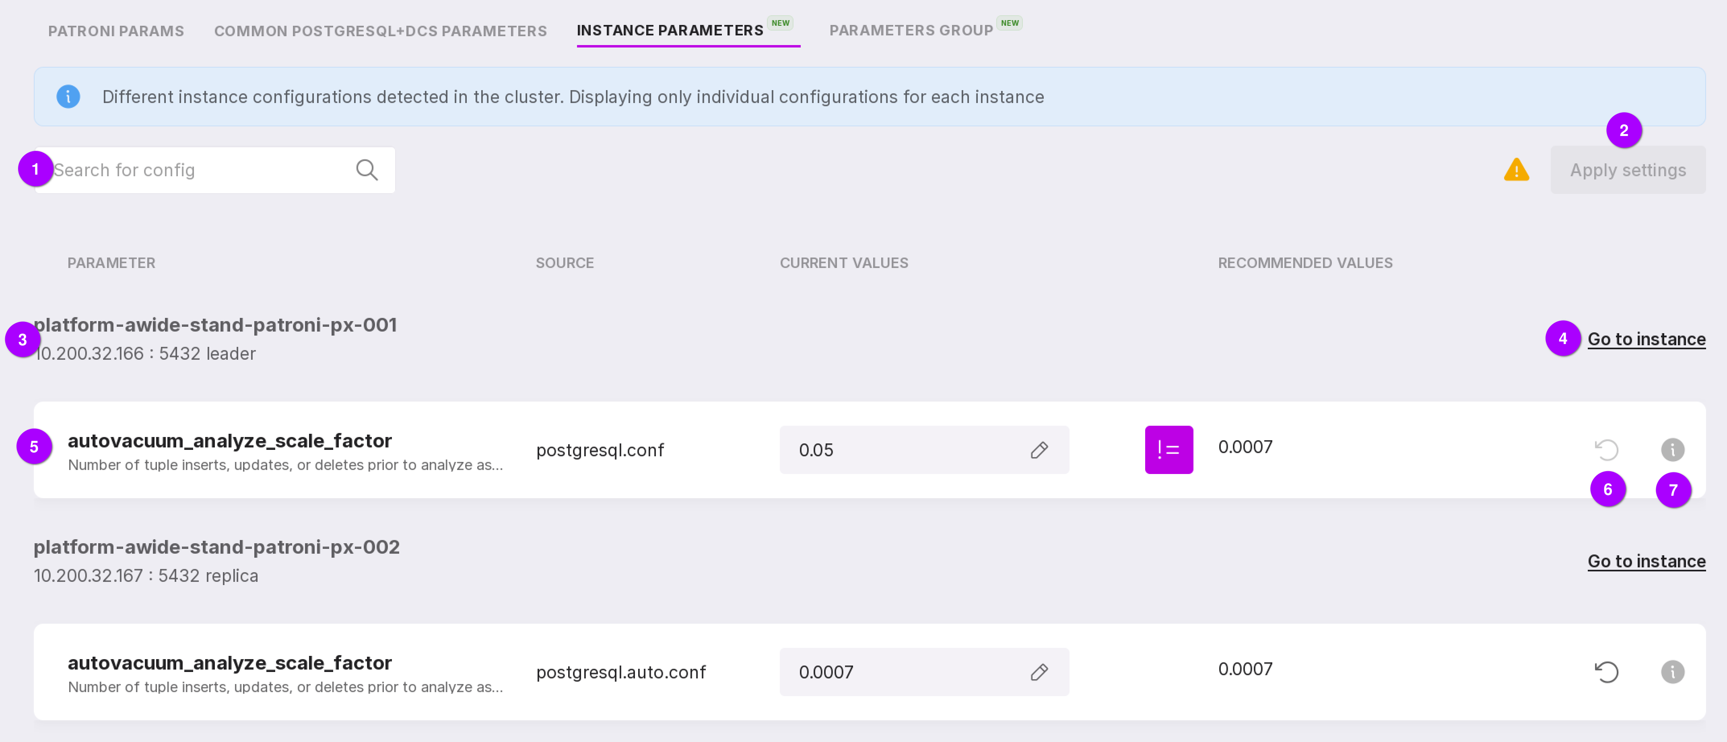Reset px-001 parameter with revert icon
Screen dimensions: 1727x742
tap(1606, 450)
